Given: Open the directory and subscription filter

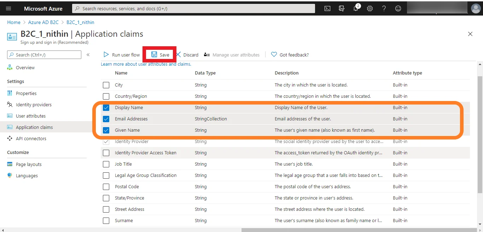Looking at the screenshot, I should pos(342,8).
